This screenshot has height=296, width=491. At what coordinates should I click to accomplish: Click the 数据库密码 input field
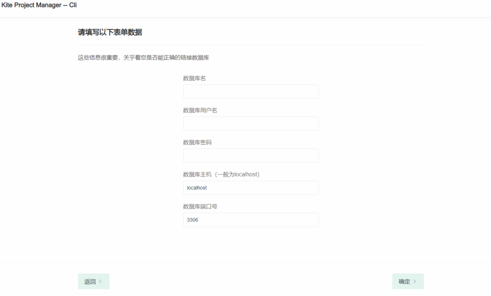click(251, 156)
